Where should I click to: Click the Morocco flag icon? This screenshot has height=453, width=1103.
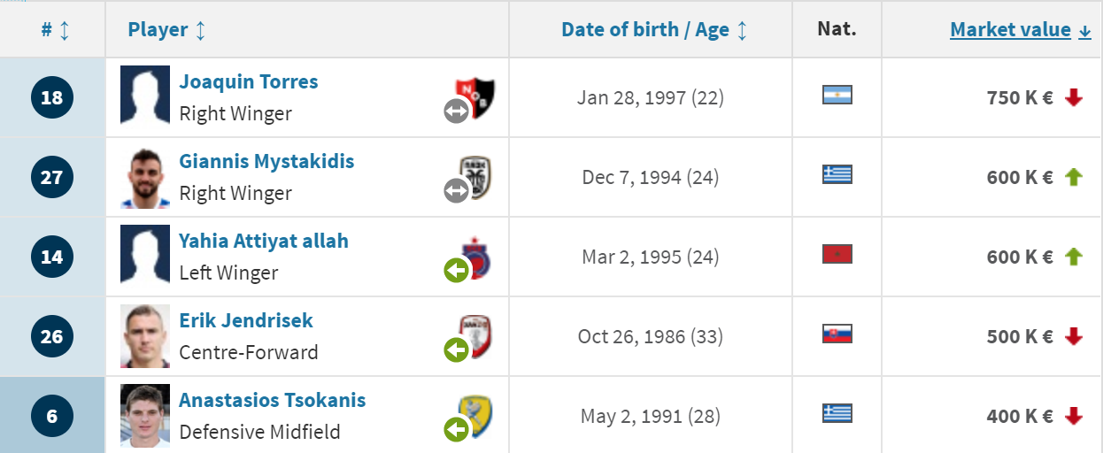(837, 255)
